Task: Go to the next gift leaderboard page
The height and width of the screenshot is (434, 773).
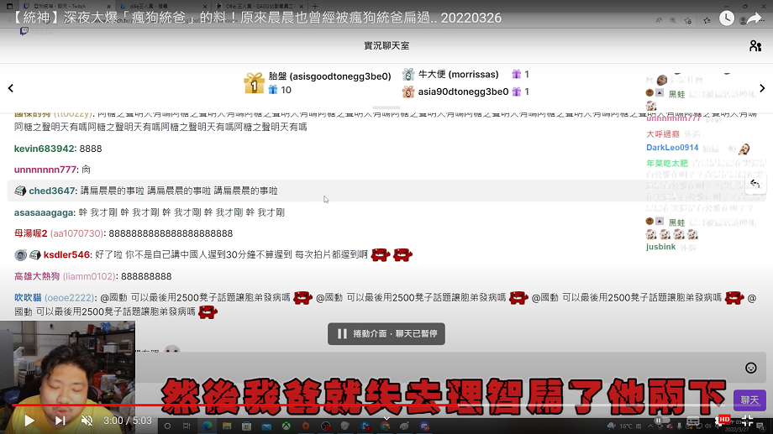Action: pos(762,88)
